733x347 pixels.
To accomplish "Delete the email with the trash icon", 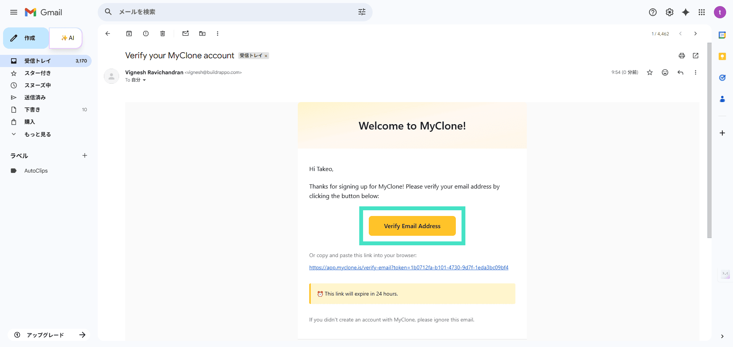I will click(x=163, y=34).
